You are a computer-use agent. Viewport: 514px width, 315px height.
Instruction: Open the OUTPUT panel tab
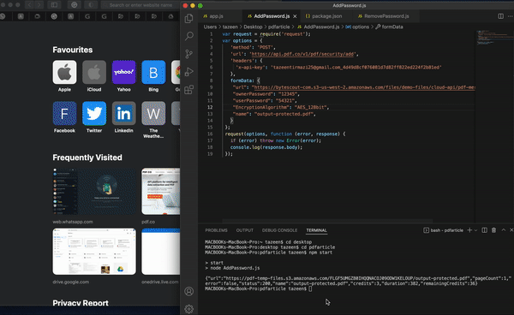[x=245, y=230]
